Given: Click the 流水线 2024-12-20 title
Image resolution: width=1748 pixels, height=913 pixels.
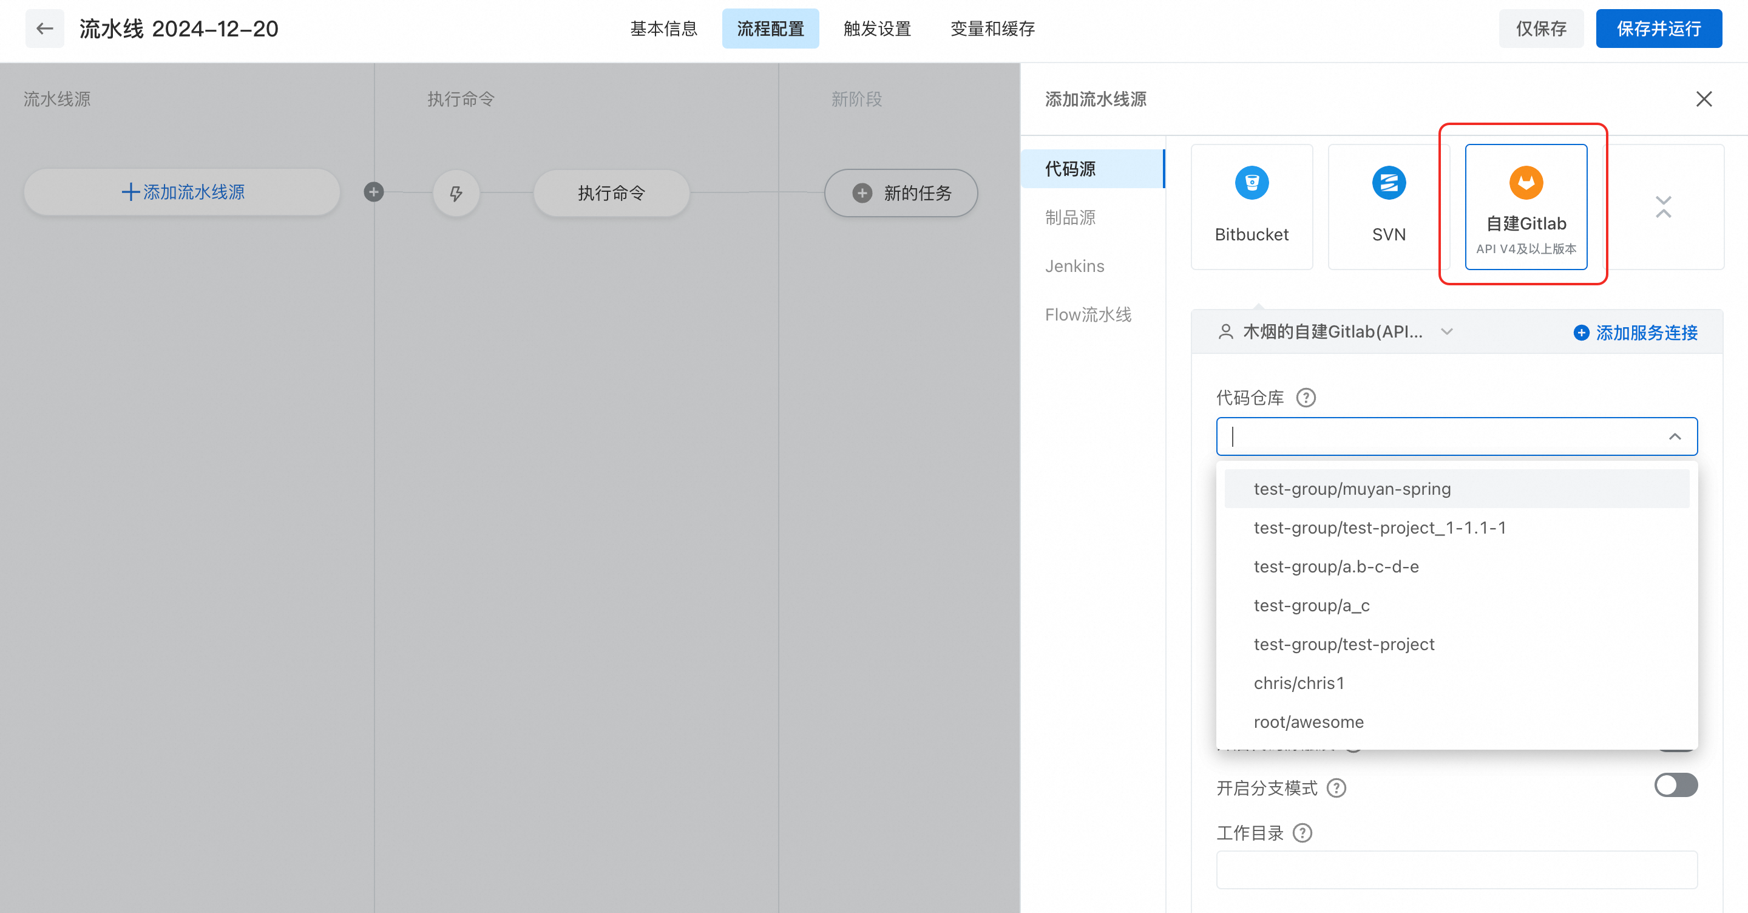Looking at the screenshot, I should point(178,29).
